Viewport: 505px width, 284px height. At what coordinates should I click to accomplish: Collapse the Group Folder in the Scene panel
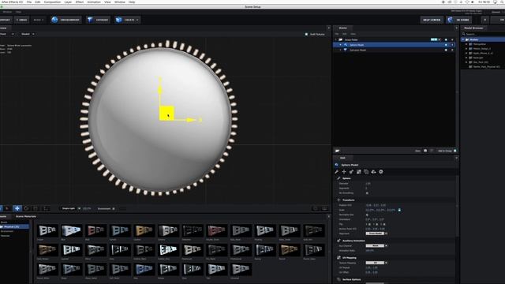click(336, 39)
